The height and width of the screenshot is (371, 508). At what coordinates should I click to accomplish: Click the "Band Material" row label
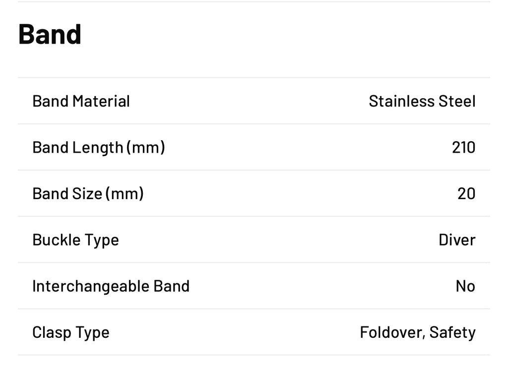pos(81,101)
